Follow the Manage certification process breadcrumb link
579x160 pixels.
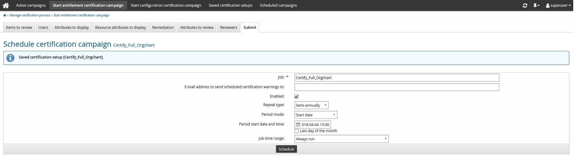30,15
